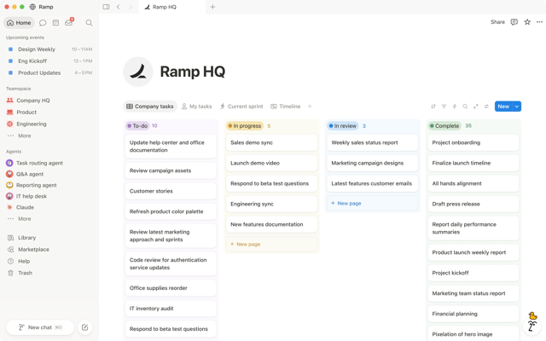This screenshot has height=341, width=546.
Task: Star this page as favorite
Action: (x=527, y=22)
